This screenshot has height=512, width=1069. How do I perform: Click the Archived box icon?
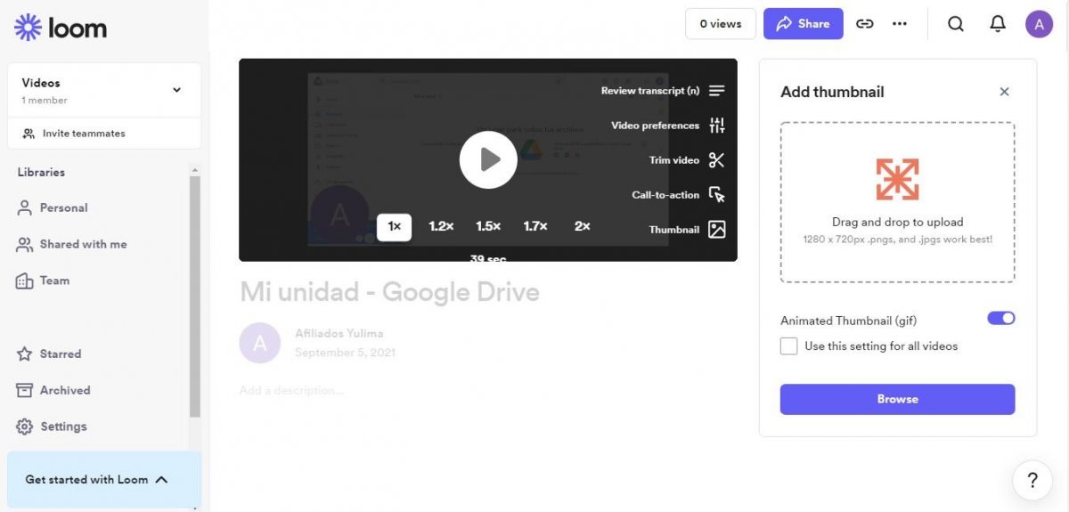click(x=25, y=390)
